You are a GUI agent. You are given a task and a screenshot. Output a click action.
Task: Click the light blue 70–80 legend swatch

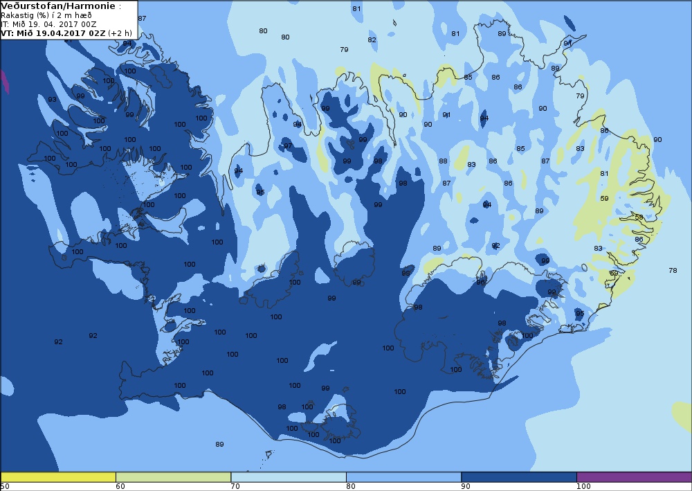(x=289, y=477)
